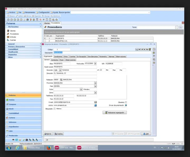Screen dimensions: 190x157
Task: Click the search record magnifier icon
Action: coord(137,49)
